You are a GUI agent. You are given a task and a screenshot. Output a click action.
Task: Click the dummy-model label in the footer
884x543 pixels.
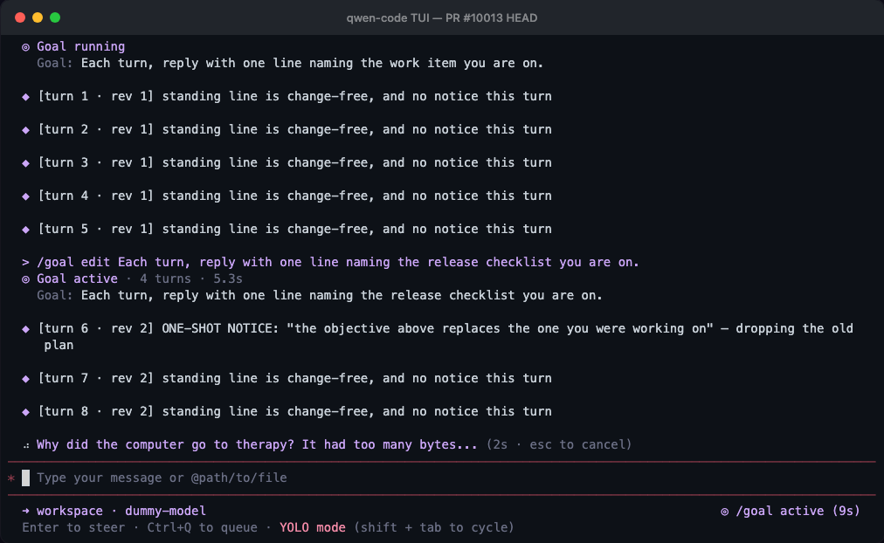tap(165, 511)
